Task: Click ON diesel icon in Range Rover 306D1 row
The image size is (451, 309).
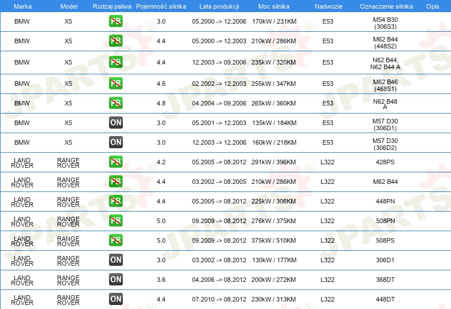Action: (x=115, y=259)
